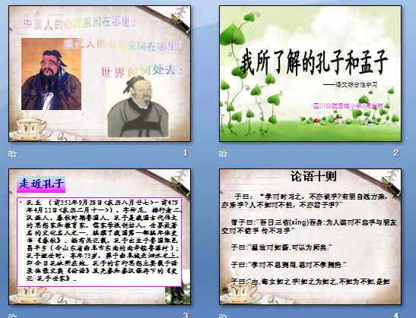The image size is (416, 318).
Task: Click slide number 1 label
Action: (186, 153)
